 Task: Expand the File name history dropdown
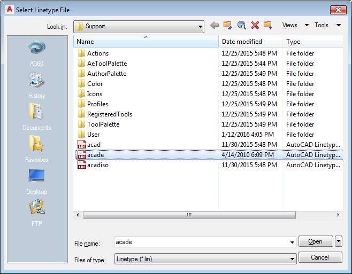click(292, 242)
